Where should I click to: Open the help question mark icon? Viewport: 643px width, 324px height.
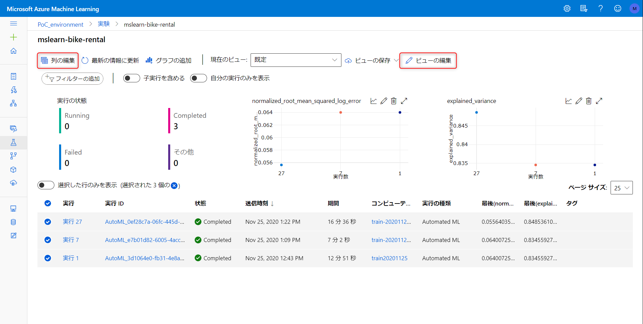click(x=600, y=9)
